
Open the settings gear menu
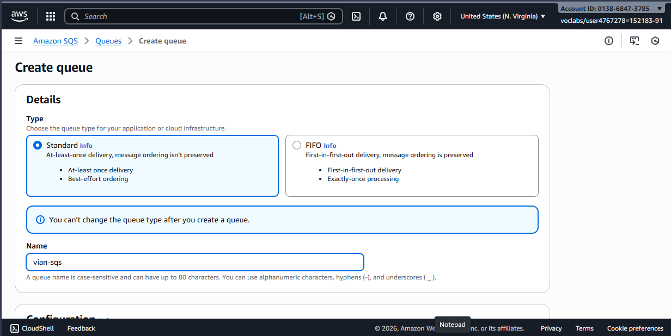[437, 16]
